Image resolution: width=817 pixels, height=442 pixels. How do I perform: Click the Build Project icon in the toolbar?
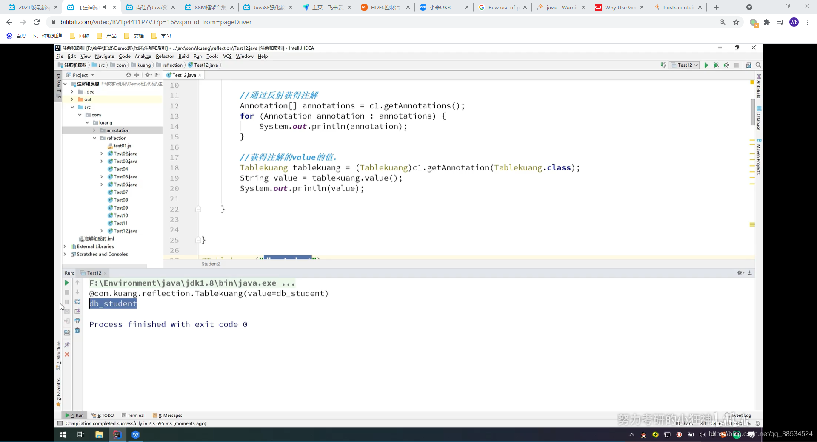coord(663,65)
